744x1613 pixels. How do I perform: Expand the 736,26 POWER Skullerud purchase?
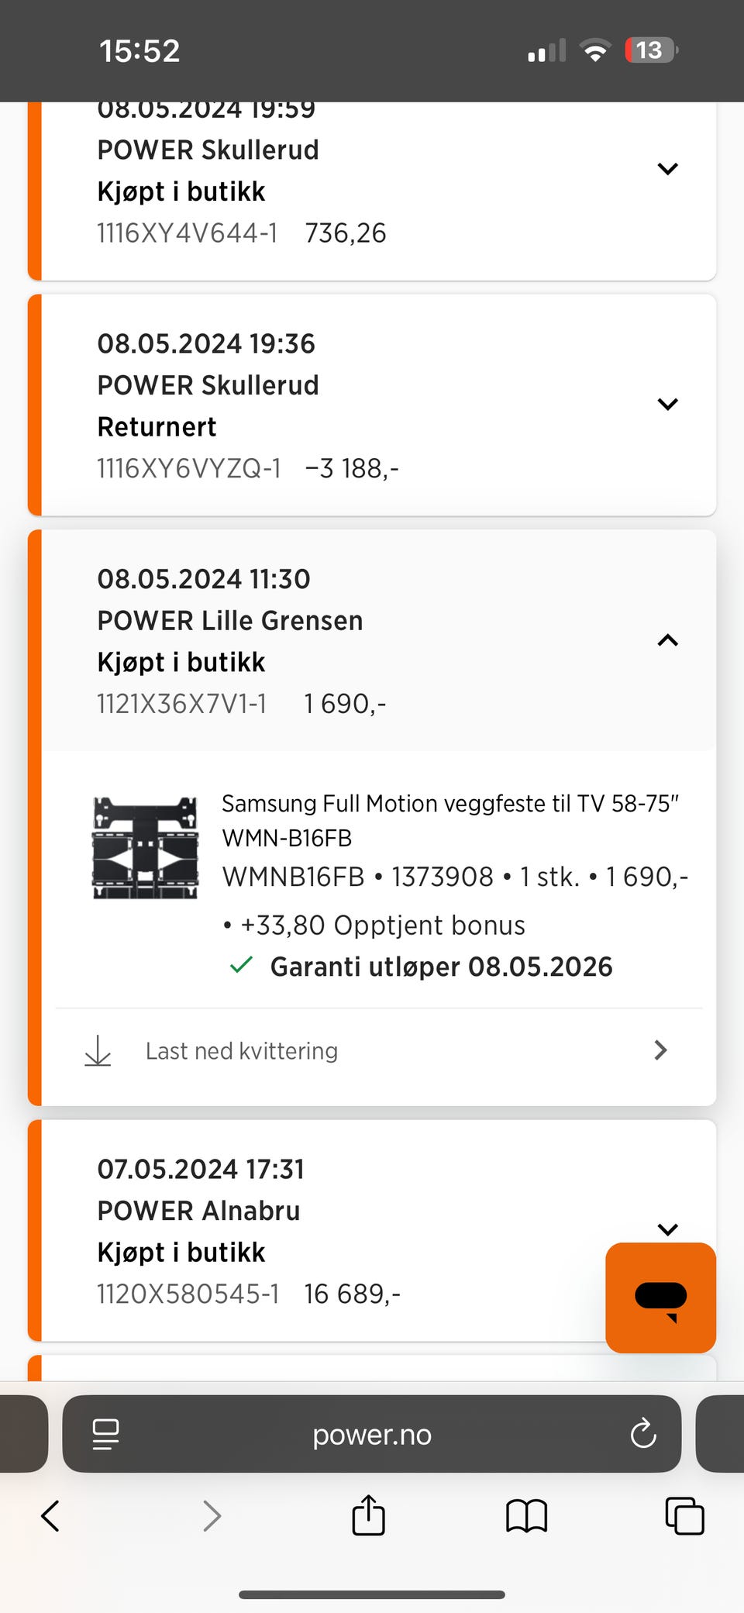667,169
